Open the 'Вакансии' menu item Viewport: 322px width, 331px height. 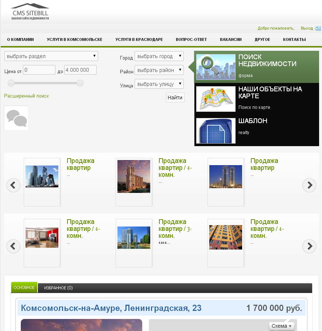(231, 39)
